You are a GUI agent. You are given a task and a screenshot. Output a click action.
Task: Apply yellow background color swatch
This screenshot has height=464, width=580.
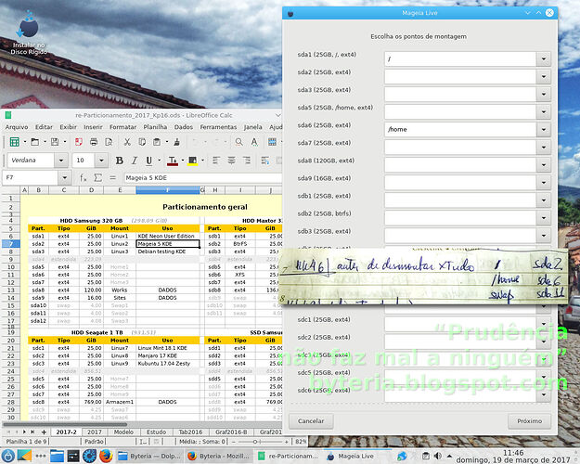pos(192,161)
